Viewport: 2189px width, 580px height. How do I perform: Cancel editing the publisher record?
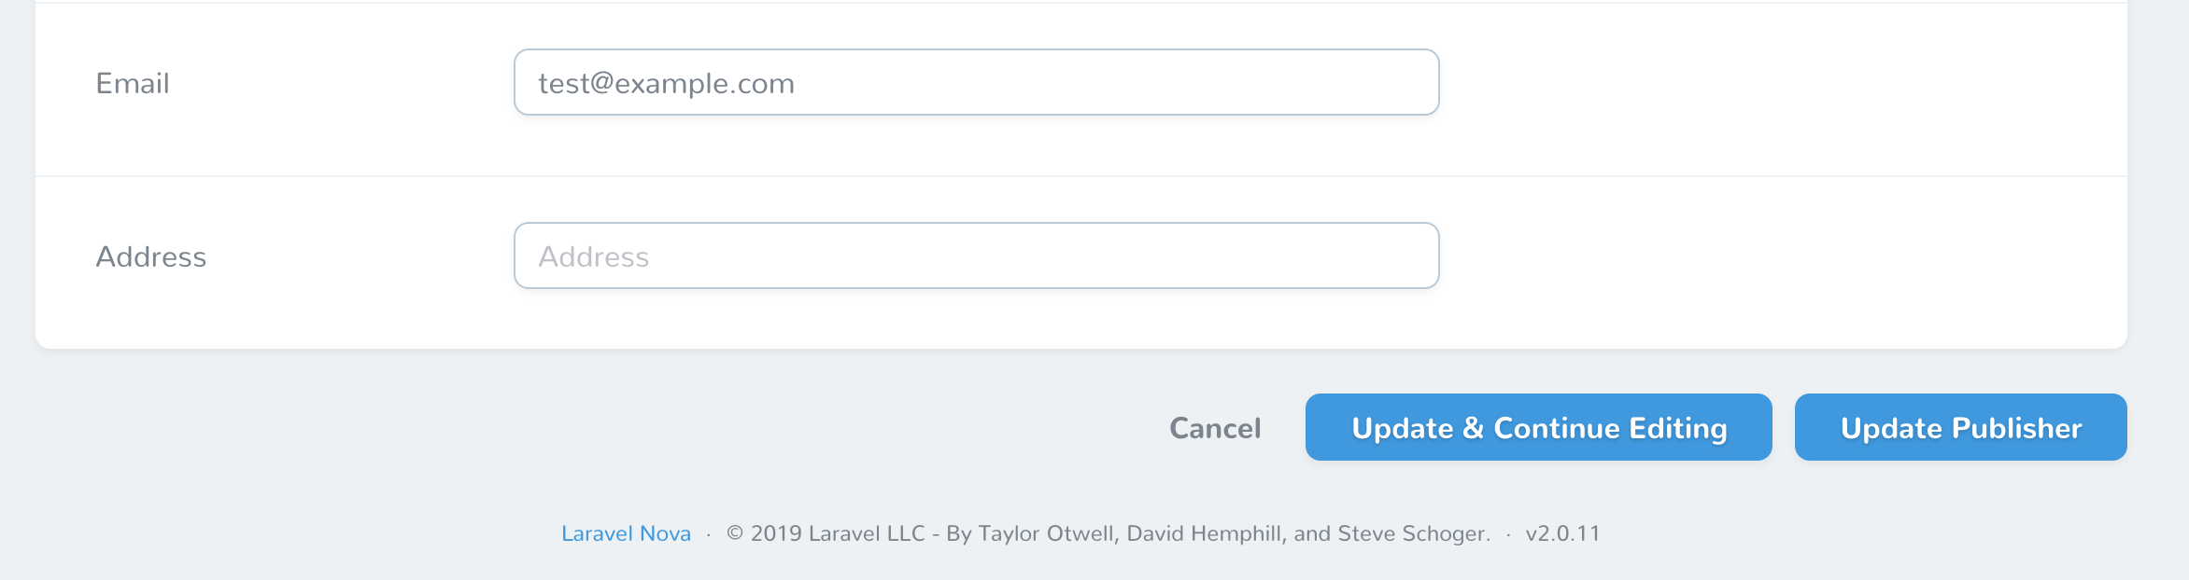point(1213,427)
